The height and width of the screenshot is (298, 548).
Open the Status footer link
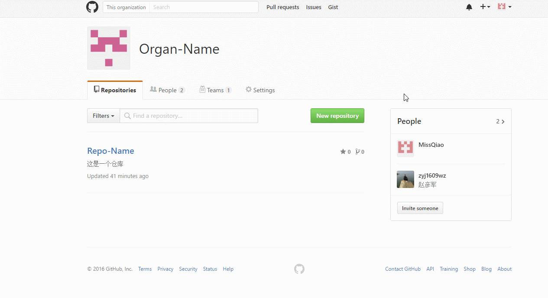210,269
